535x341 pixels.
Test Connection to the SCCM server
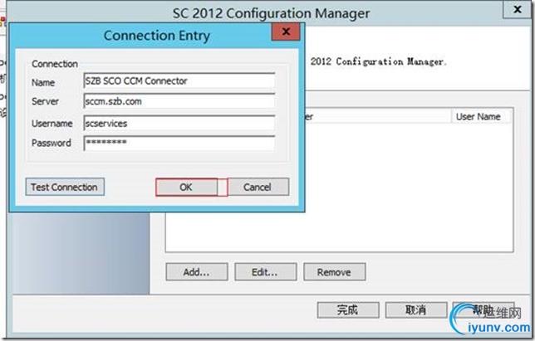[x=65, y=187]
